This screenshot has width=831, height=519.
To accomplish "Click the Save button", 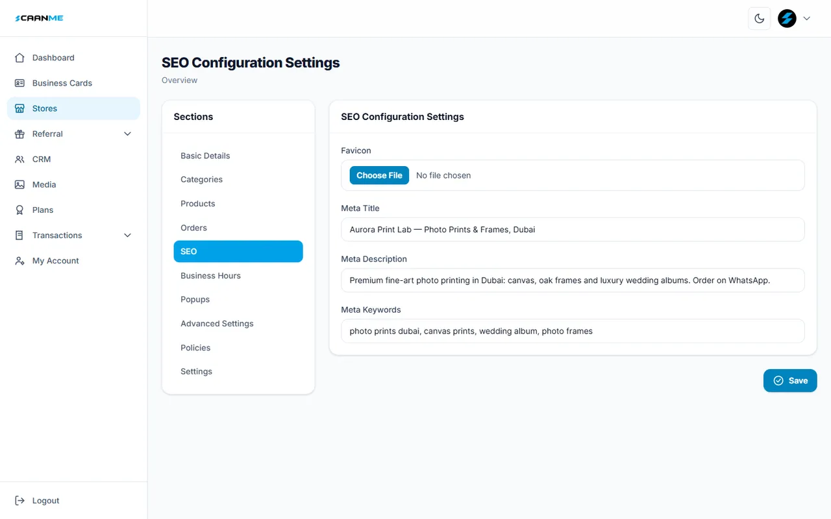I will 790,381.
